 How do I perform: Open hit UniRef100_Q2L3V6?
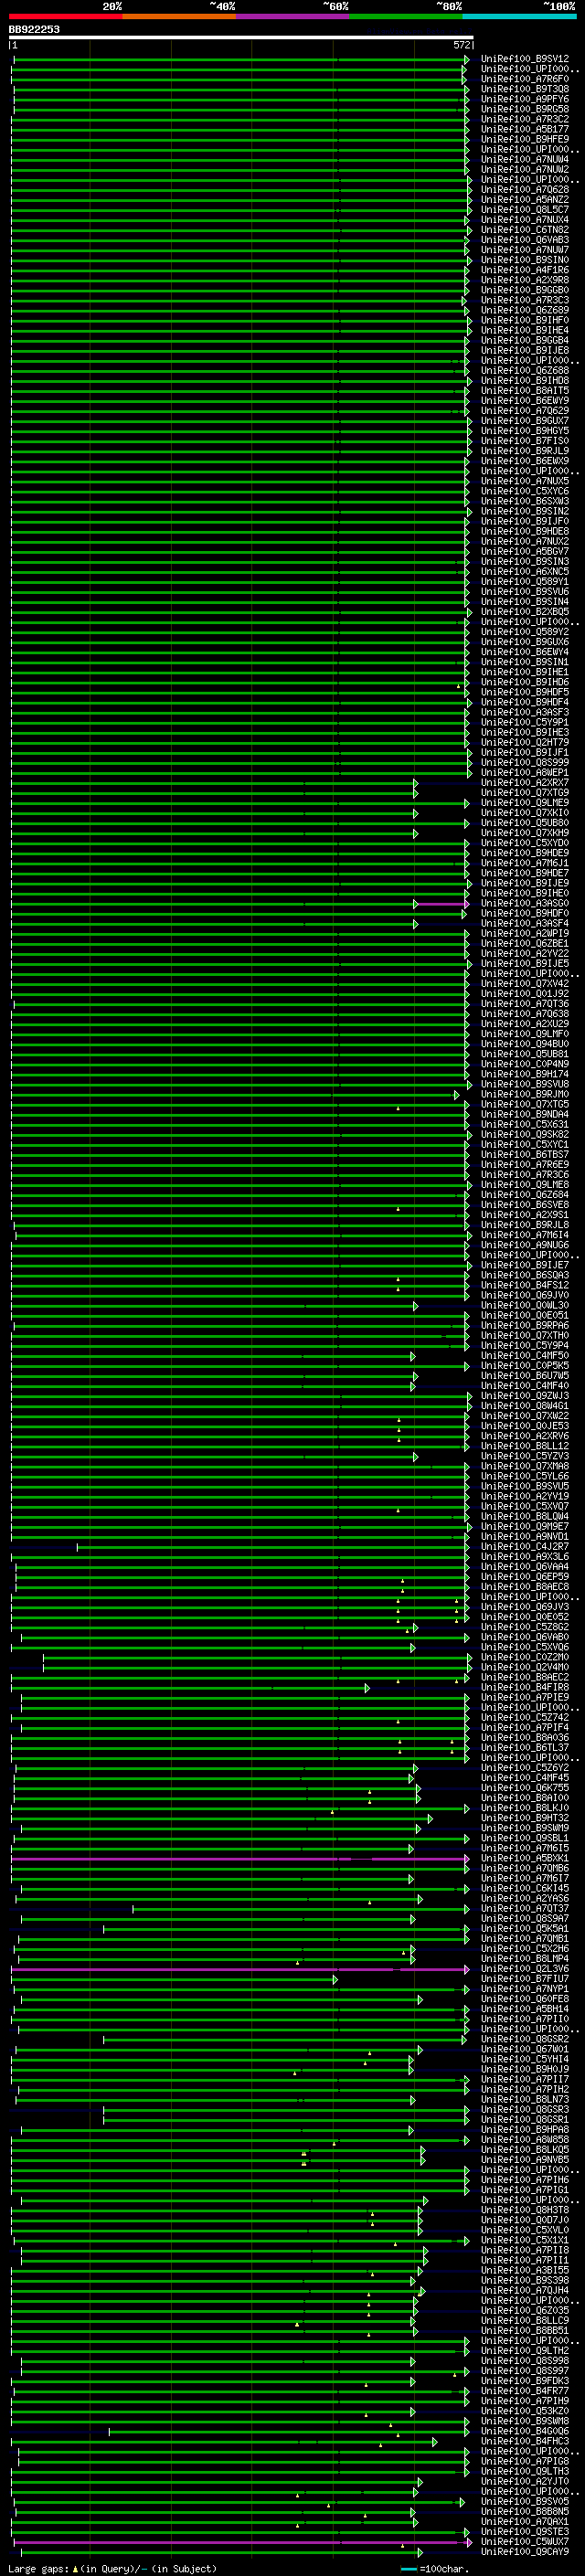tap(525, 1969)
